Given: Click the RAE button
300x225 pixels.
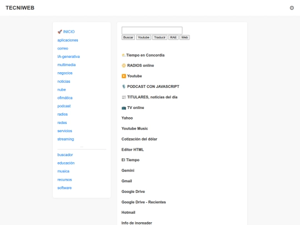Looking at the screenshot, I should point(173,37).
